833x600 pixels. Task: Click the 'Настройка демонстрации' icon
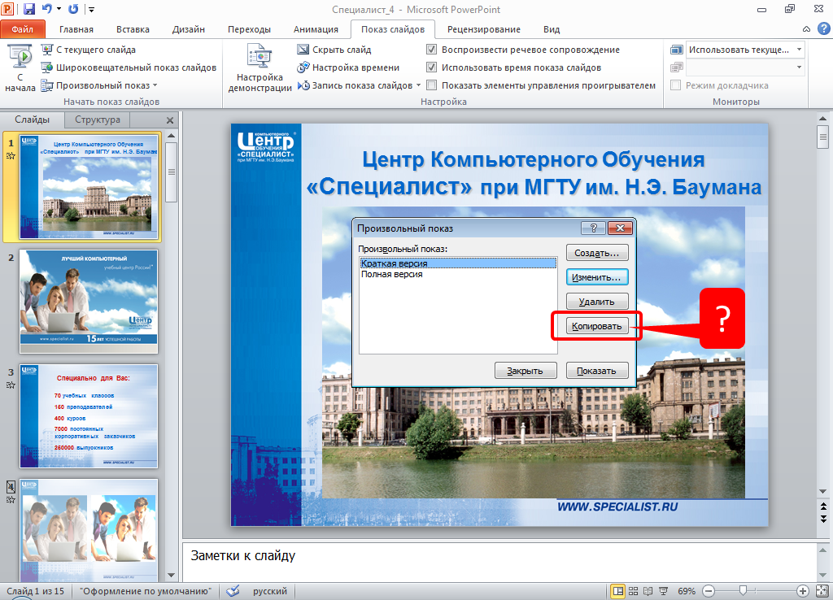point(259,59)
